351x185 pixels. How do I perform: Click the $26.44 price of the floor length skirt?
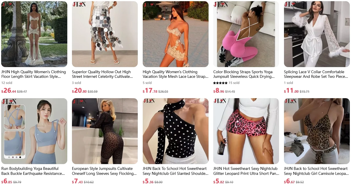[8, 91]
